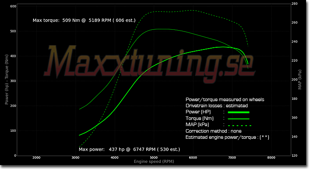The image size is (310, 169).
Task: Click the 300 tick label on the left axis
Action: coord(13,81)
